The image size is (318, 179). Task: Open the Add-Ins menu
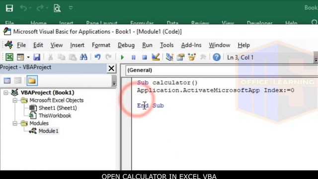191,45
